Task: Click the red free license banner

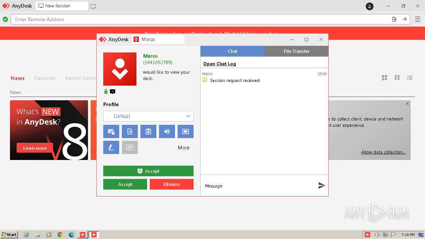Action: (212, 30)
